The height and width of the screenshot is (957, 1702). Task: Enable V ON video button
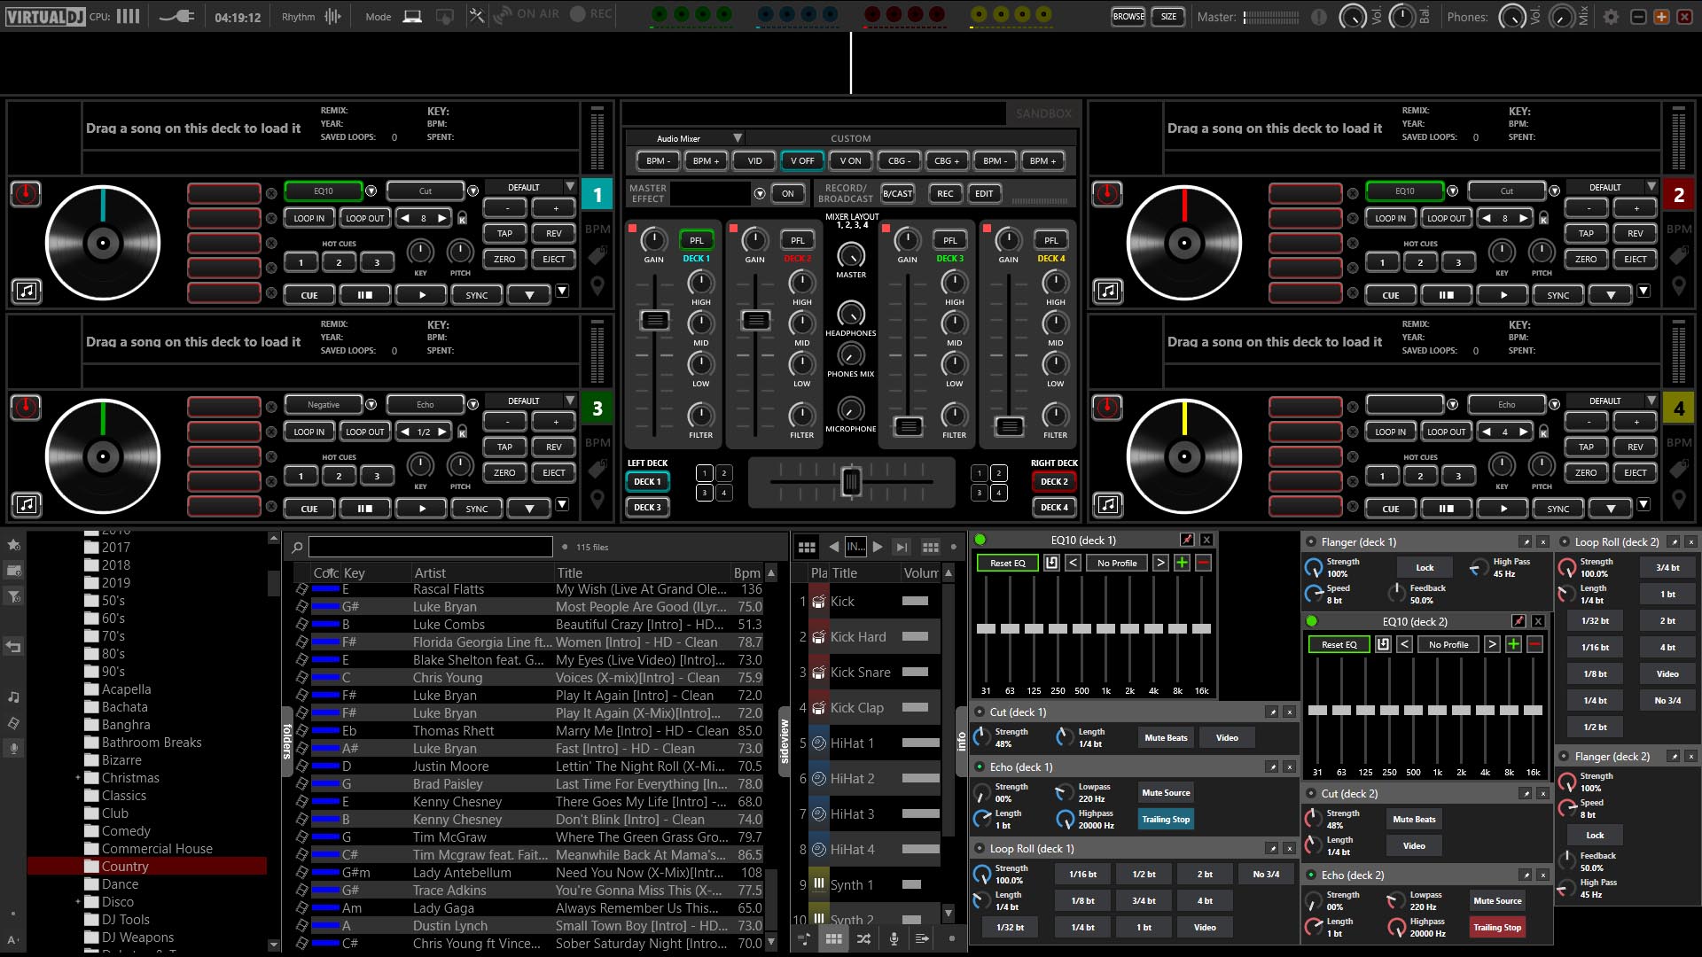(x=850, y=160)
